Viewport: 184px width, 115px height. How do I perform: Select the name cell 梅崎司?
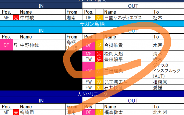coord(42,112)
